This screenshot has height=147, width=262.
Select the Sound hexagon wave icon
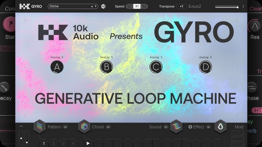click(176, 126)
